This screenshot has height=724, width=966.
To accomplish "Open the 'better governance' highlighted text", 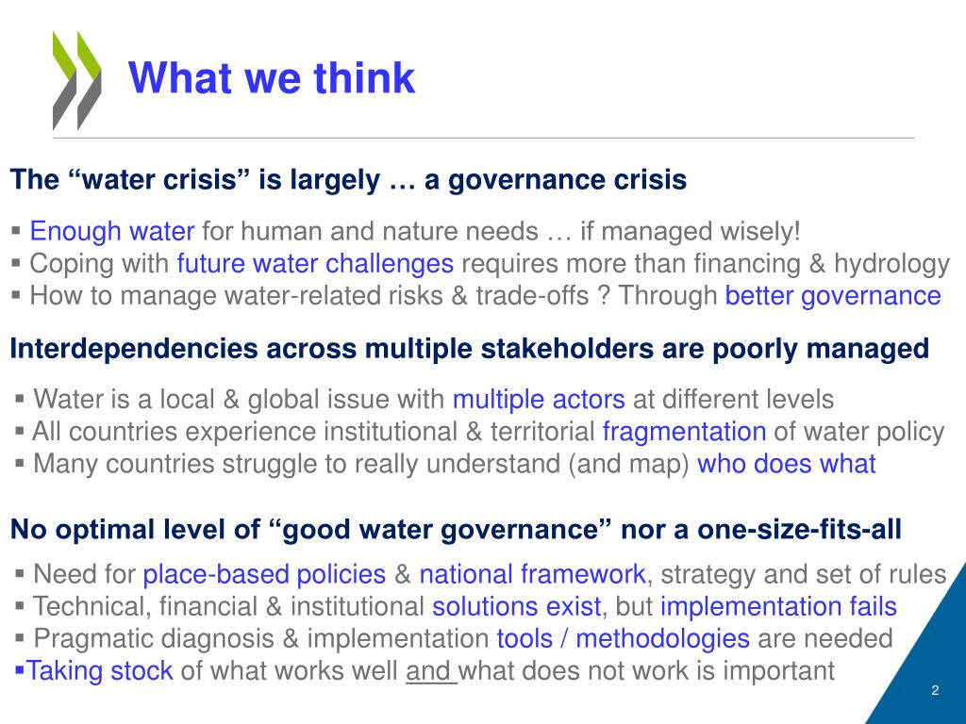I will 833,295.
